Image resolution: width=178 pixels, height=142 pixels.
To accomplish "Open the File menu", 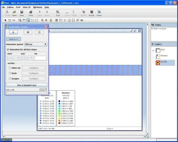I will click(x=3, y=7).
